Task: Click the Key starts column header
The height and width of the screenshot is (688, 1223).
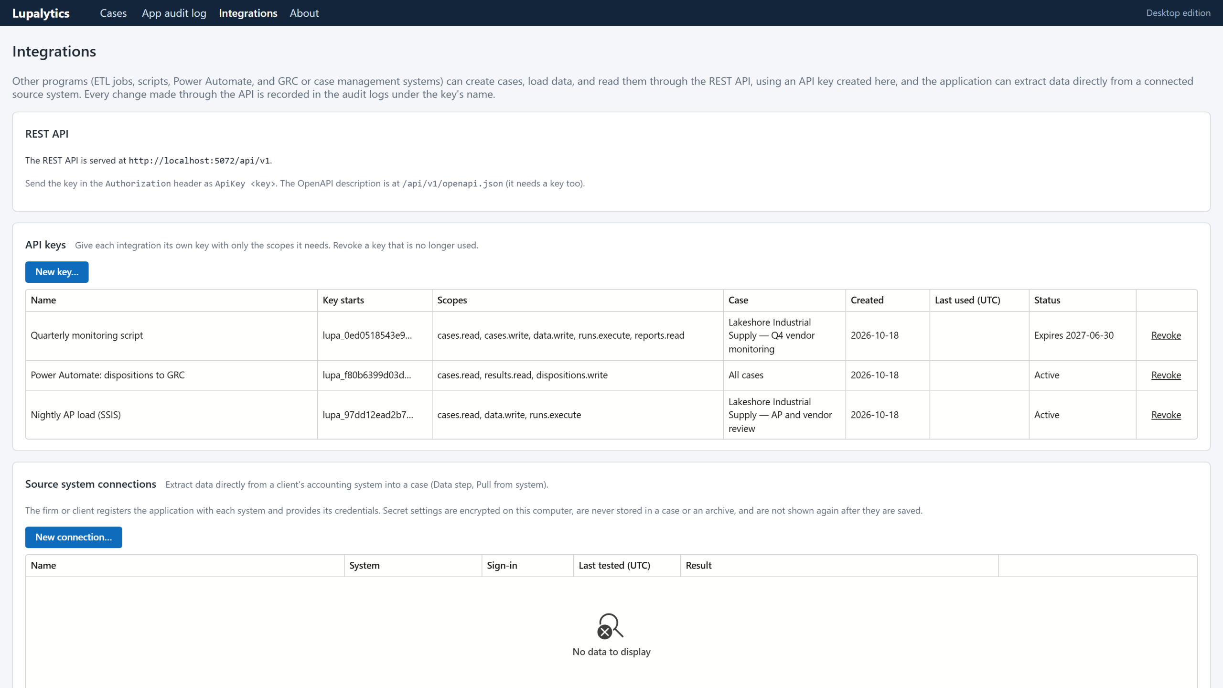Action: (375, 300)
